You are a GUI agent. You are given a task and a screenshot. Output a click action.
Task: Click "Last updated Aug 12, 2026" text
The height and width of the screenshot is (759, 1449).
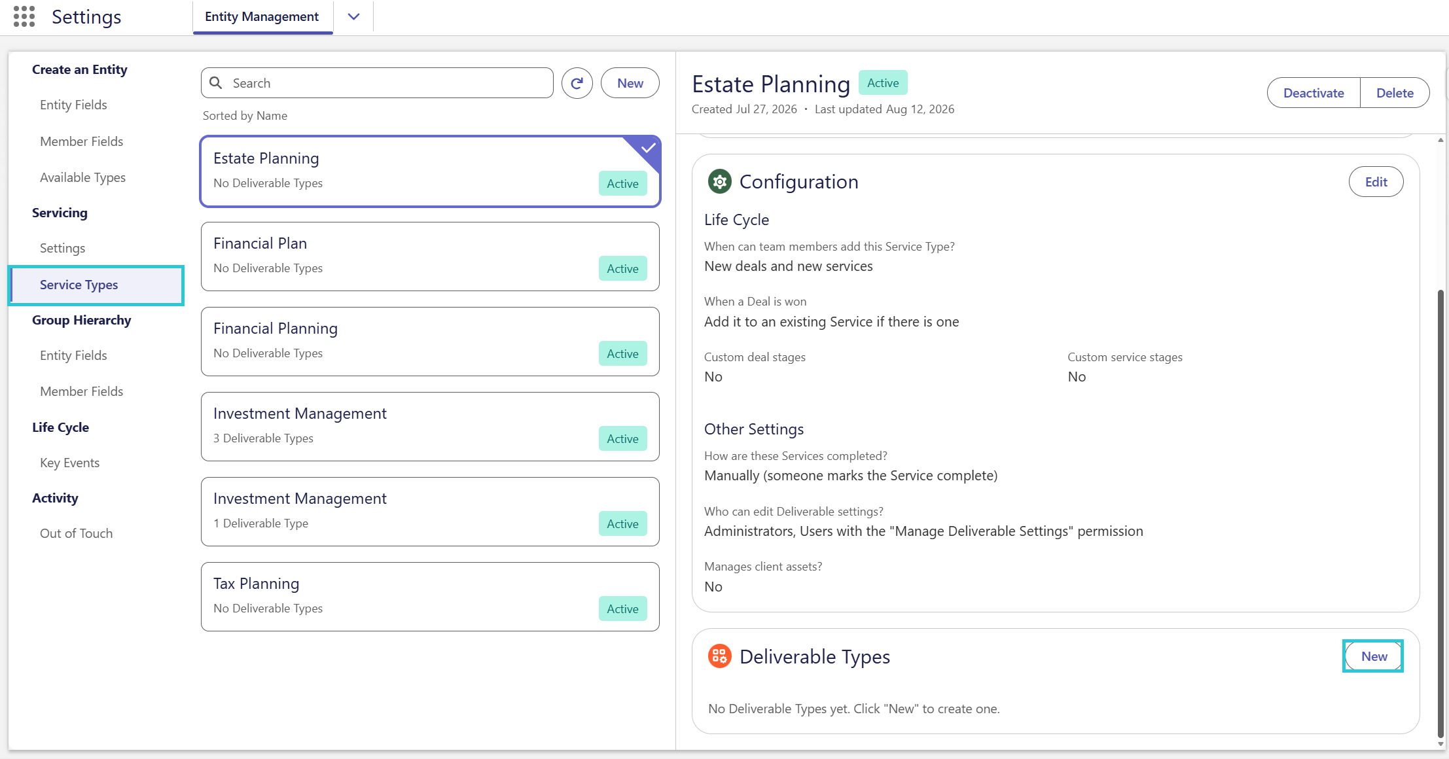884,109
